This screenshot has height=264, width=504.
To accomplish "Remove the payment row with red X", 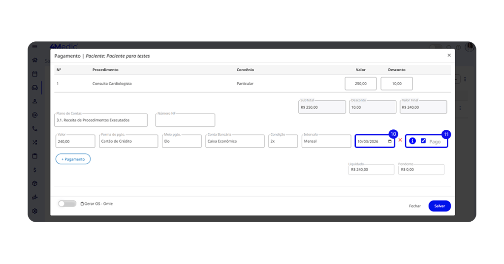I will pos(400,141).
